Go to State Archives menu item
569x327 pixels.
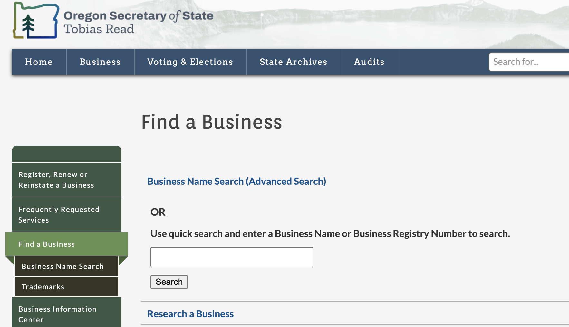point(293,62)
